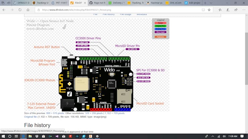
Task: Show the tab previews dropdown
Action: click(x=211, y=3)
